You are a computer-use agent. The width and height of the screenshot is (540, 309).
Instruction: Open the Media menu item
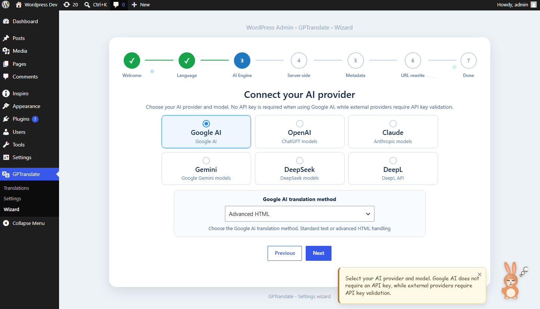point(30,51)
